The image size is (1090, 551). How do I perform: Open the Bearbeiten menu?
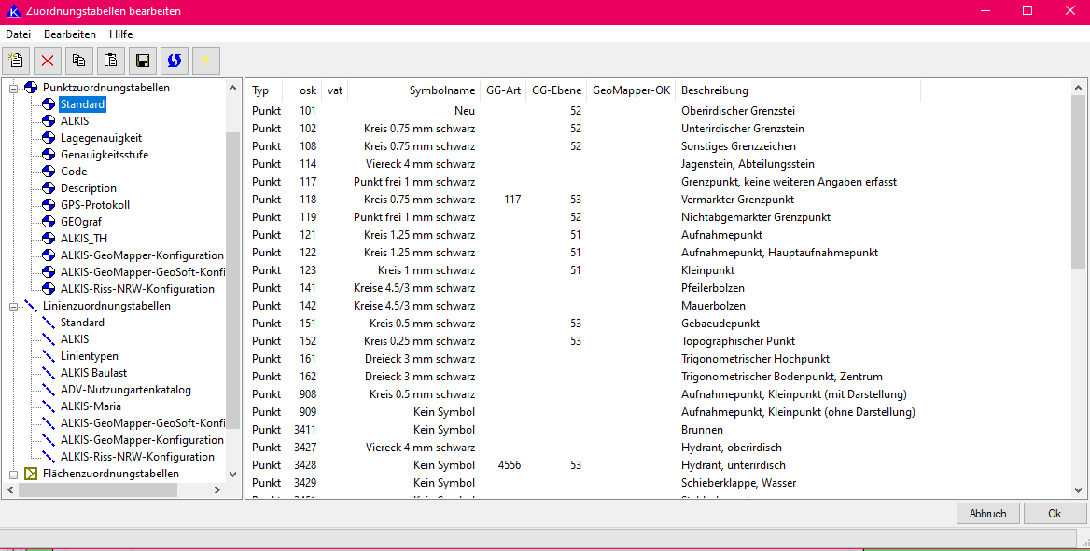(x=70, y=34)
